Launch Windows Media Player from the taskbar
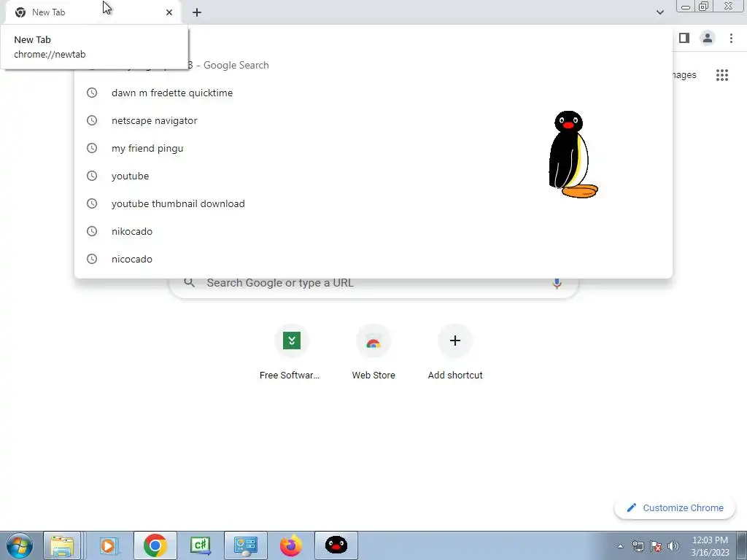 pos(108,545)
